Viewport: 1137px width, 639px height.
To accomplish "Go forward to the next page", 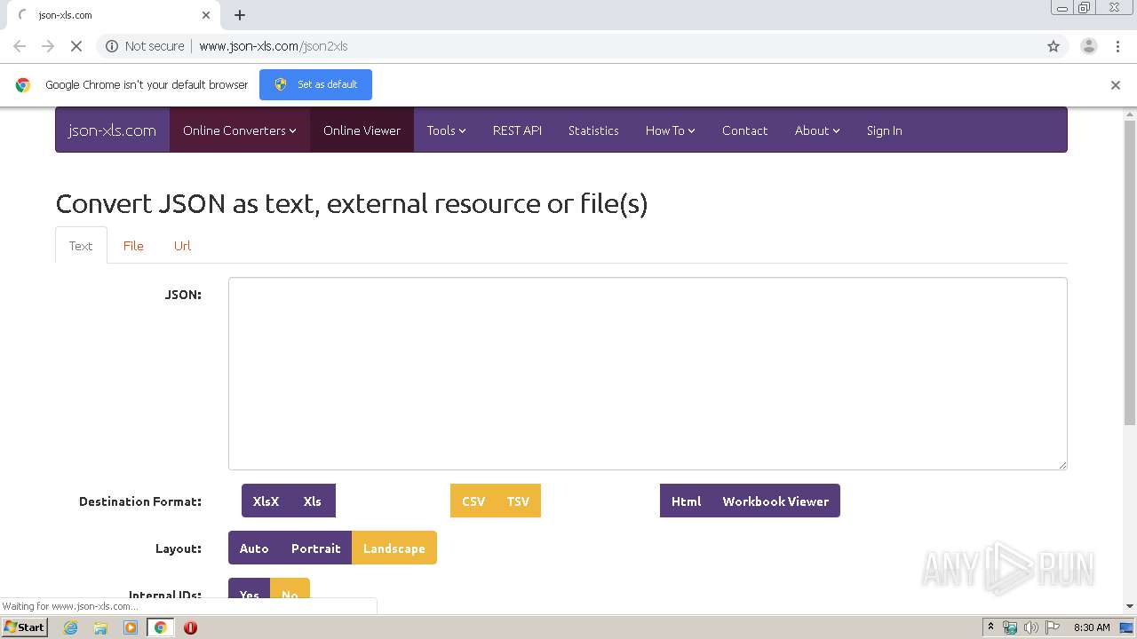I will coord(48,46).
